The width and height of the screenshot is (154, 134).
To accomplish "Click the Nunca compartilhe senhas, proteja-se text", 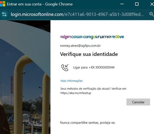I will [88, 123].
